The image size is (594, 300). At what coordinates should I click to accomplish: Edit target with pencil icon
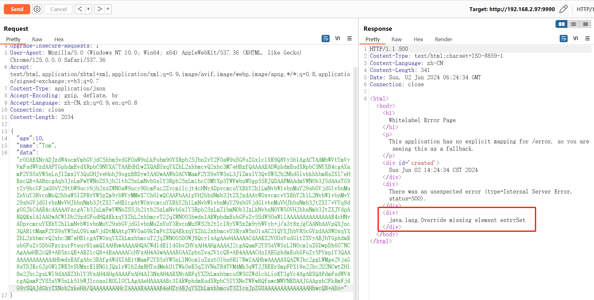tap(563, 9)
